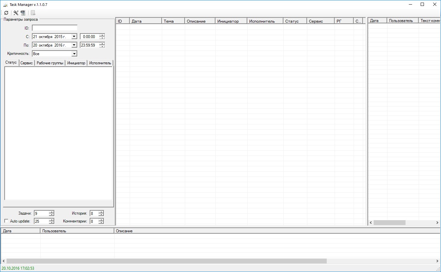This screenshot has height=272, width=441.
Task: Select the Исполнитель tab
Action: pos(100,63)
